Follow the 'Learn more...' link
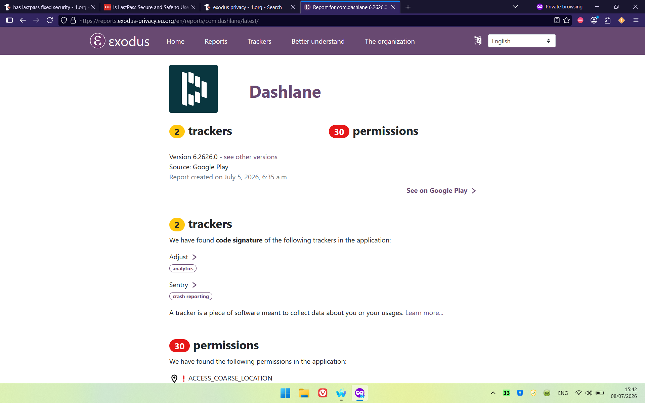 424,313
